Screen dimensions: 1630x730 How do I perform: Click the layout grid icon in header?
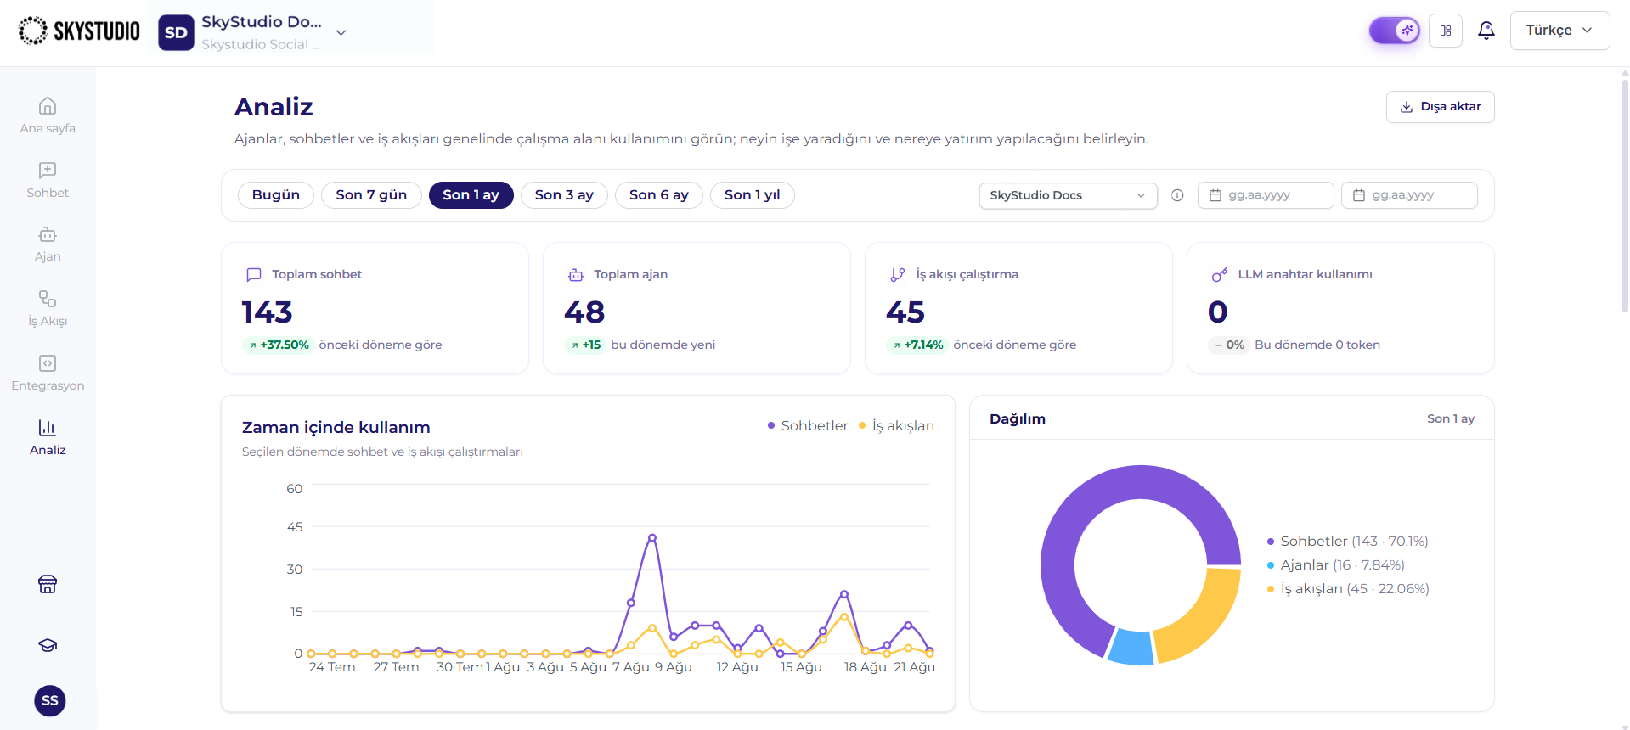[1446, 31]
